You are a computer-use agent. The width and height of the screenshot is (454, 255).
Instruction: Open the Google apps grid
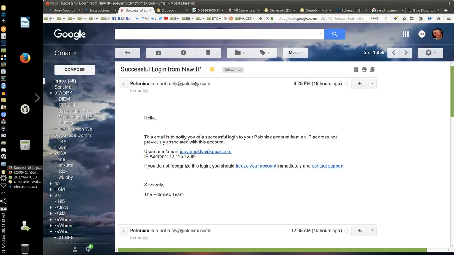click(x=406, y=34)
